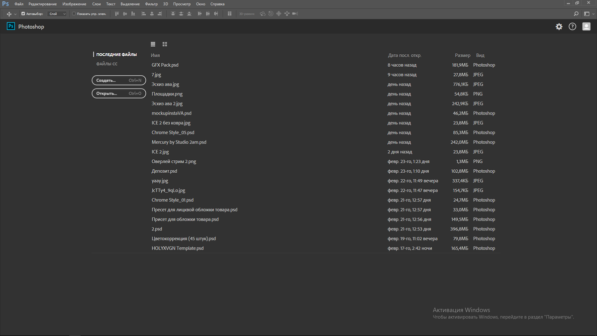The width and height of the screenshot is (597, 336).
Task: Click Distribute right edges icon
Action: click(216, 14)
